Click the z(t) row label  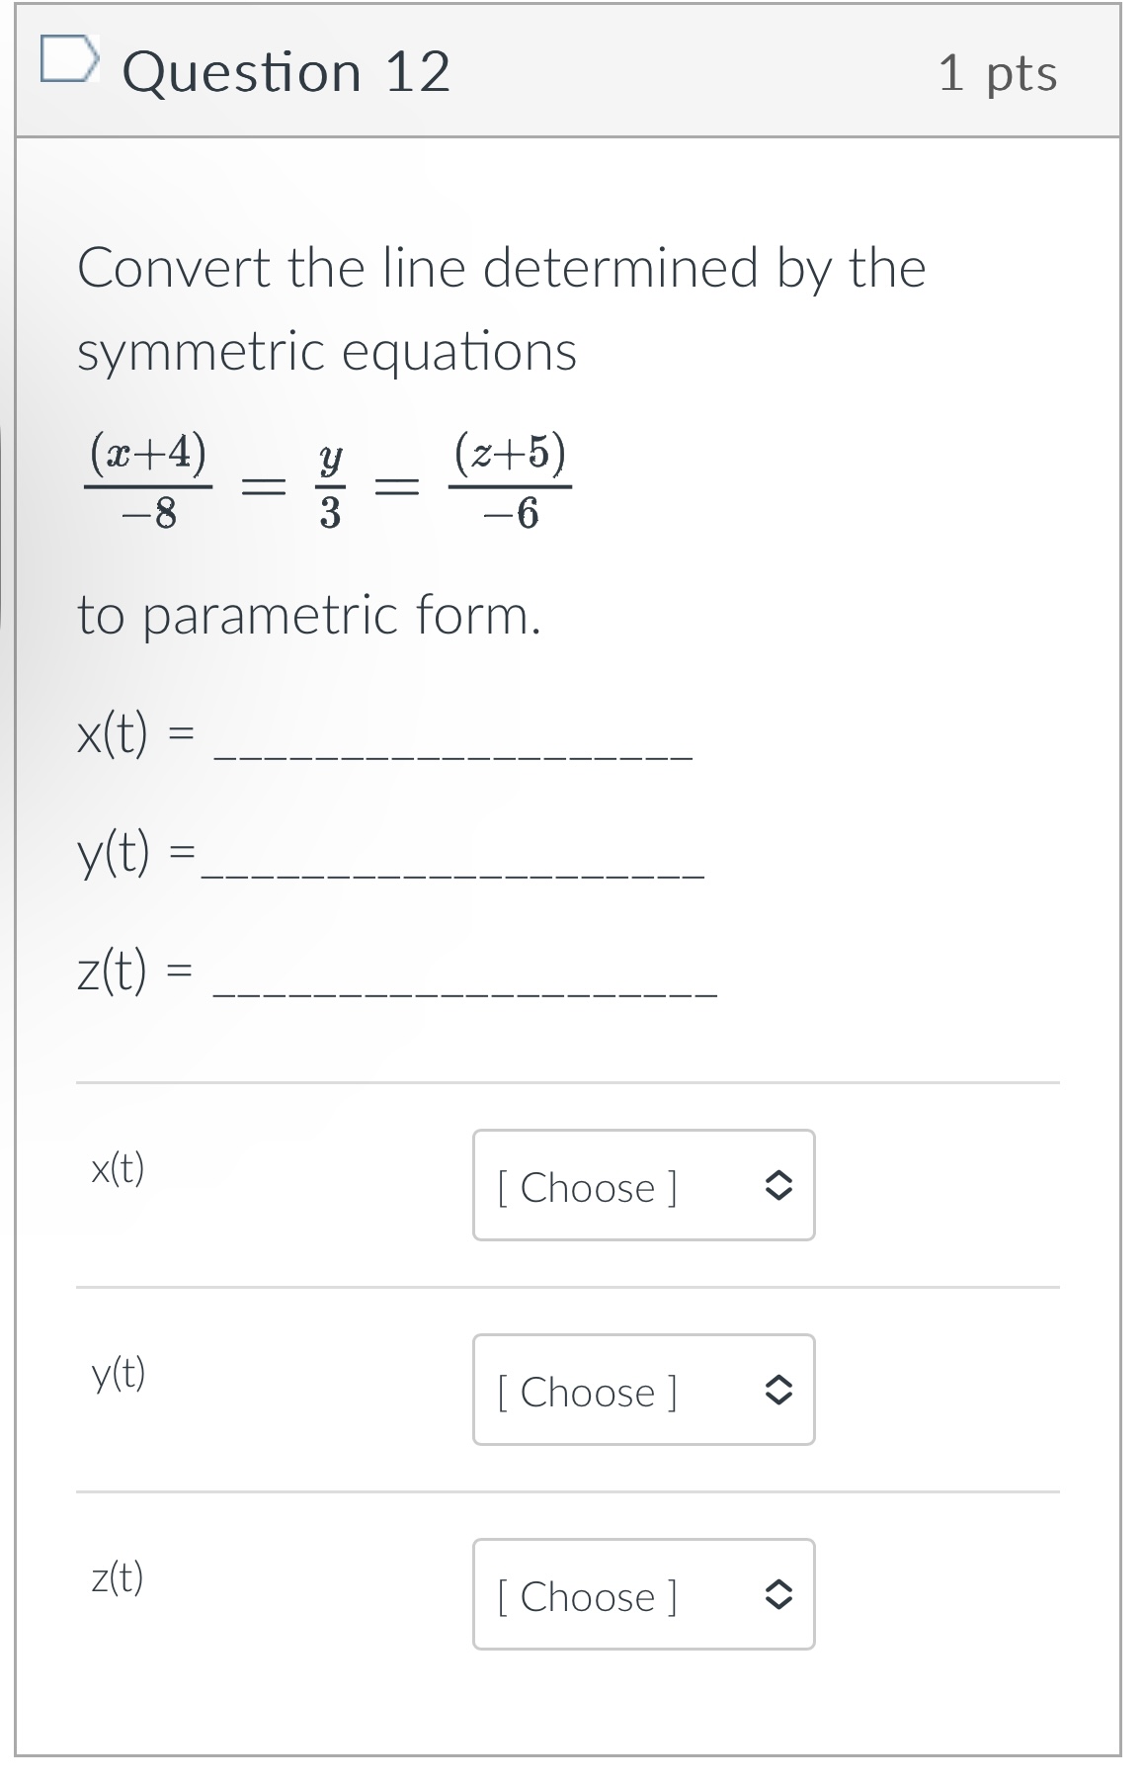[x=119, y=1579]
